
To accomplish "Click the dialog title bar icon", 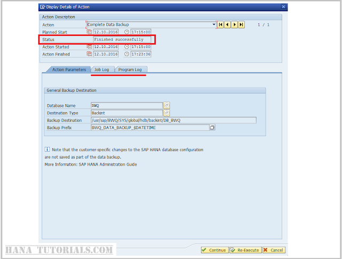I will (43, 7).
